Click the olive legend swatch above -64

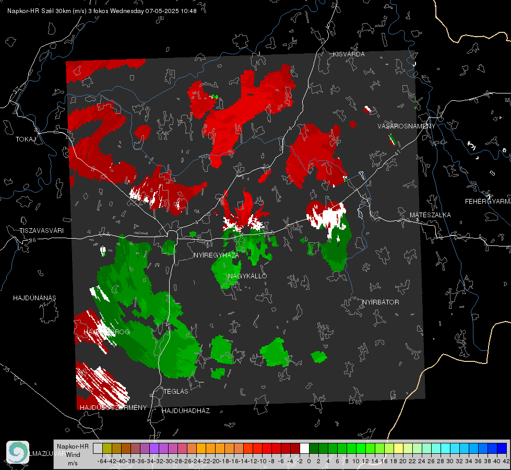pos(107,448)
